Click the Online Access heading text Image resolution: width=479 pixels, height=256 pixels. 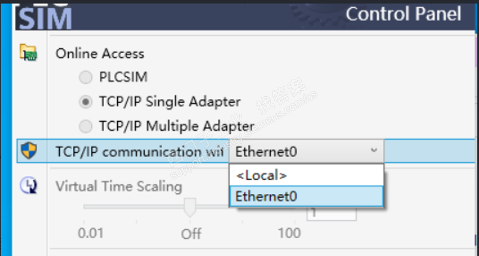(x=100, y=54)
